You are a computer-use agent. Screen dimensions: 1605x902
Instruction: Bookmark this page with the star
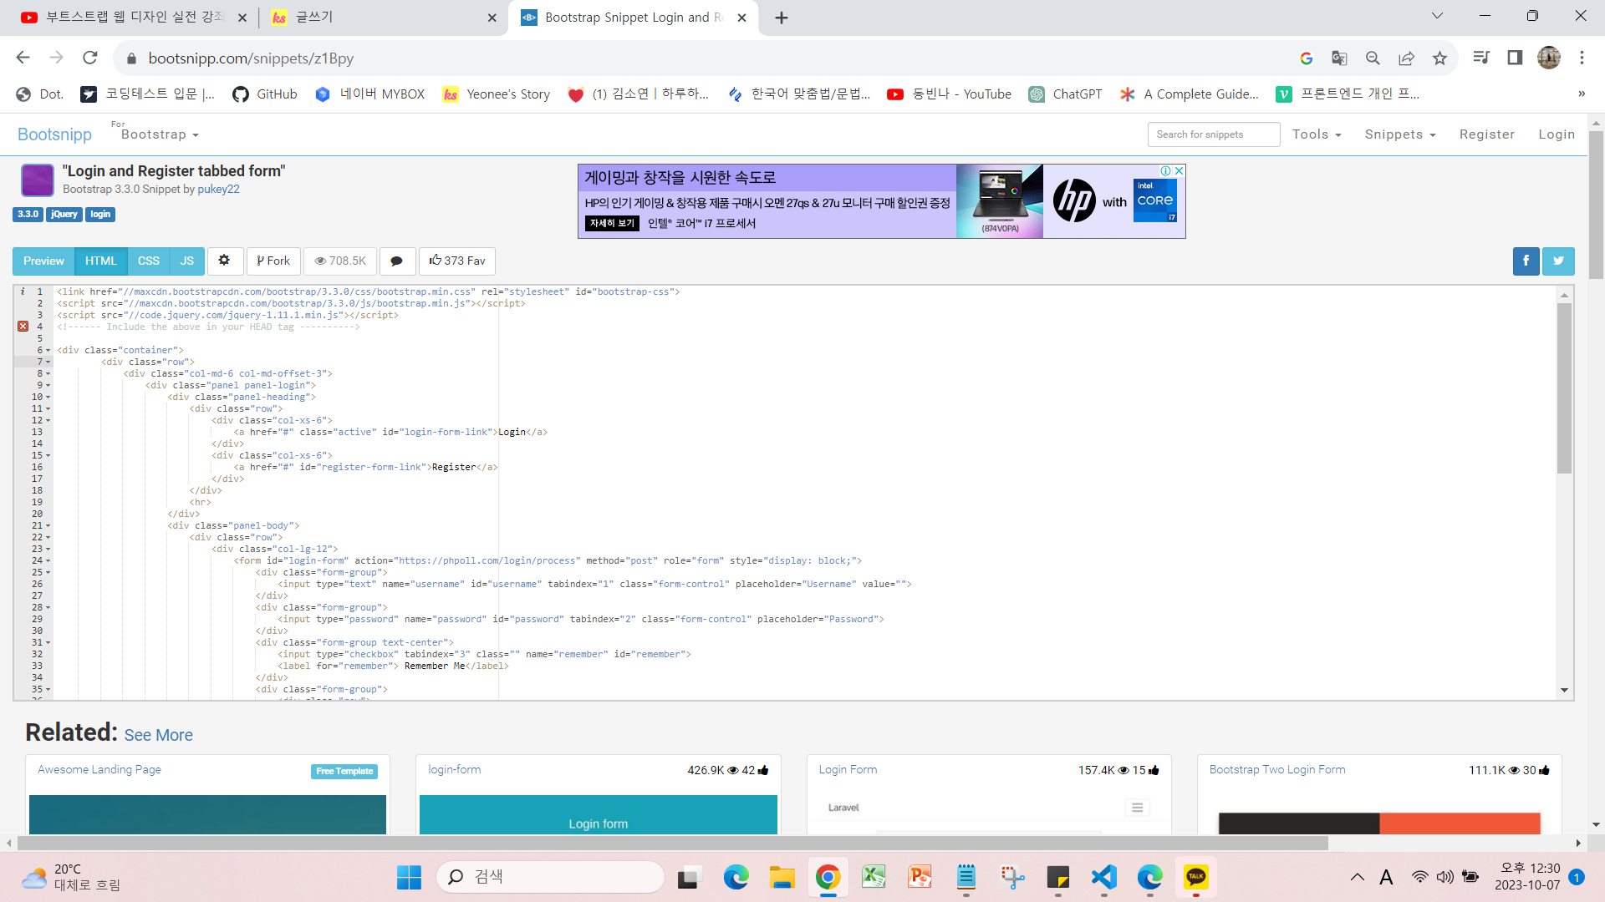[1439, 58]
